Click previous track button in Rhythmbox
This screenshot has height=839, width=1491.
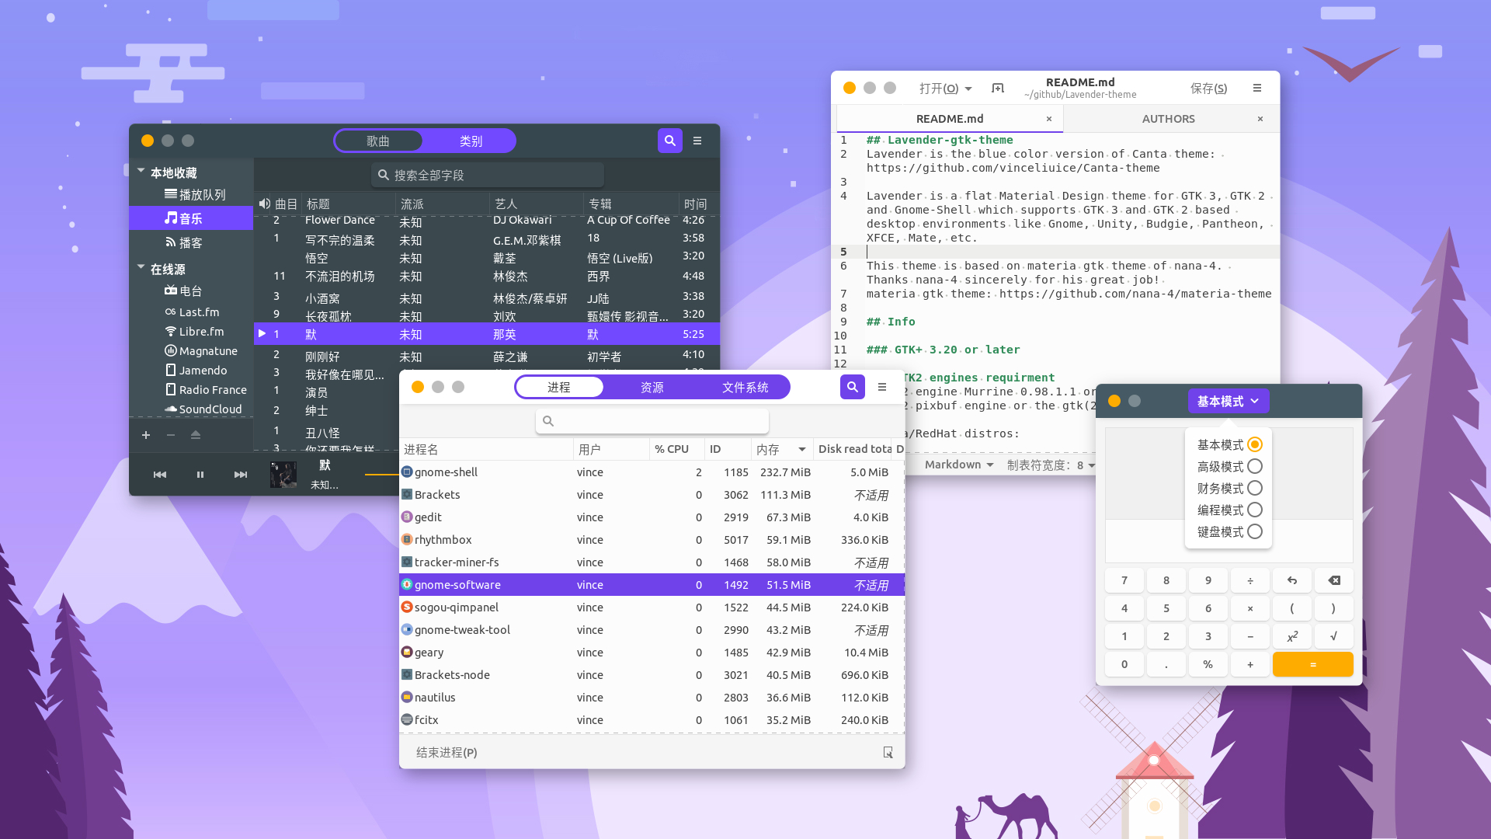160,475
